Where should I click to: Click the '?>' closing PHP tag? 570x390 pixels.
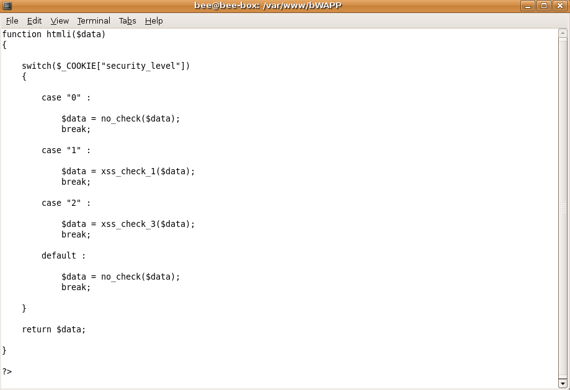pos(7,371)
